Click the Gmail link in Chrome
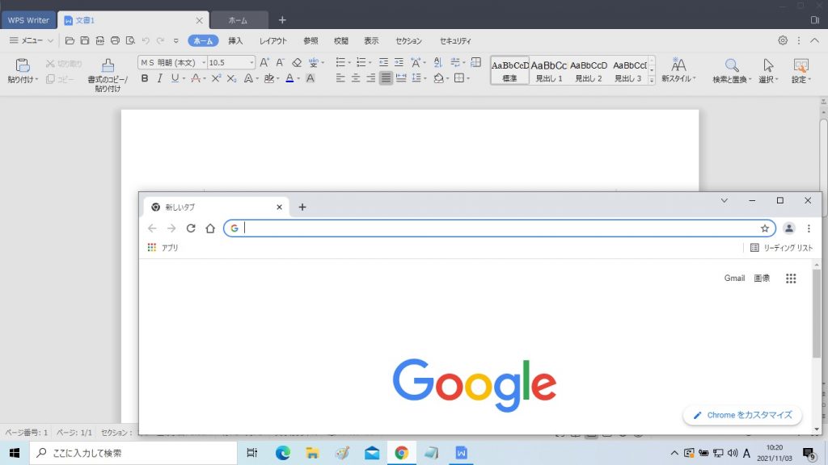 pos(734,279)
